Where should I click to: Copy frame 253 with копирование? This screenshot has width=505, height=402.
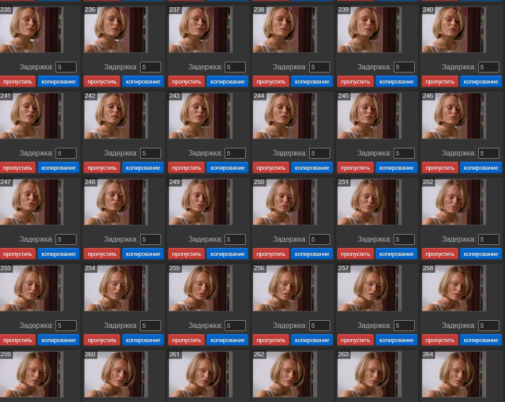pyautogui.click(x=59, y=340)
